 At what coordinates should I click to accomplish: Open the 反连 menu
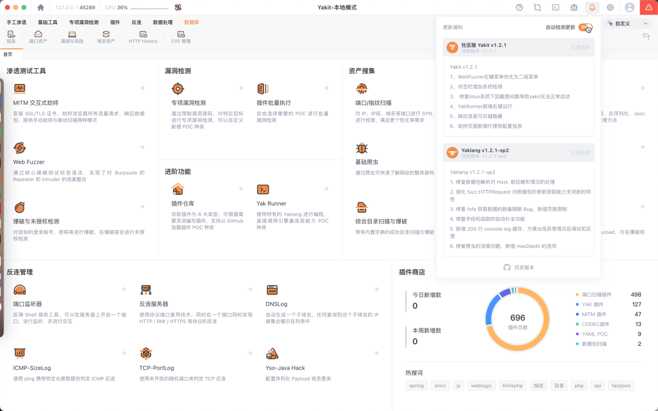click(136, 23)
